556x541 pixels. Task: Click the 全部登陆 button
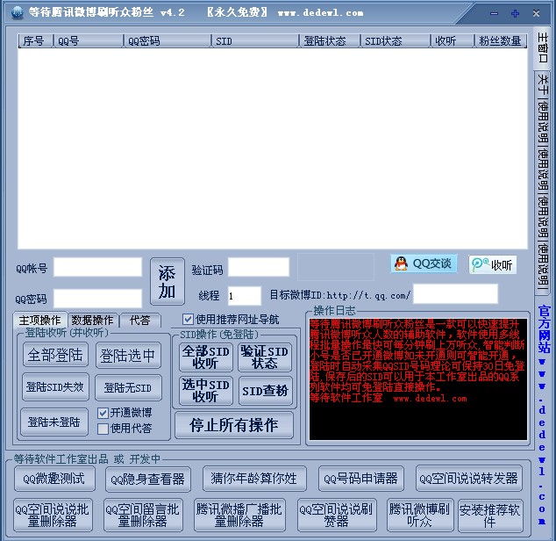tap(55, 355)
